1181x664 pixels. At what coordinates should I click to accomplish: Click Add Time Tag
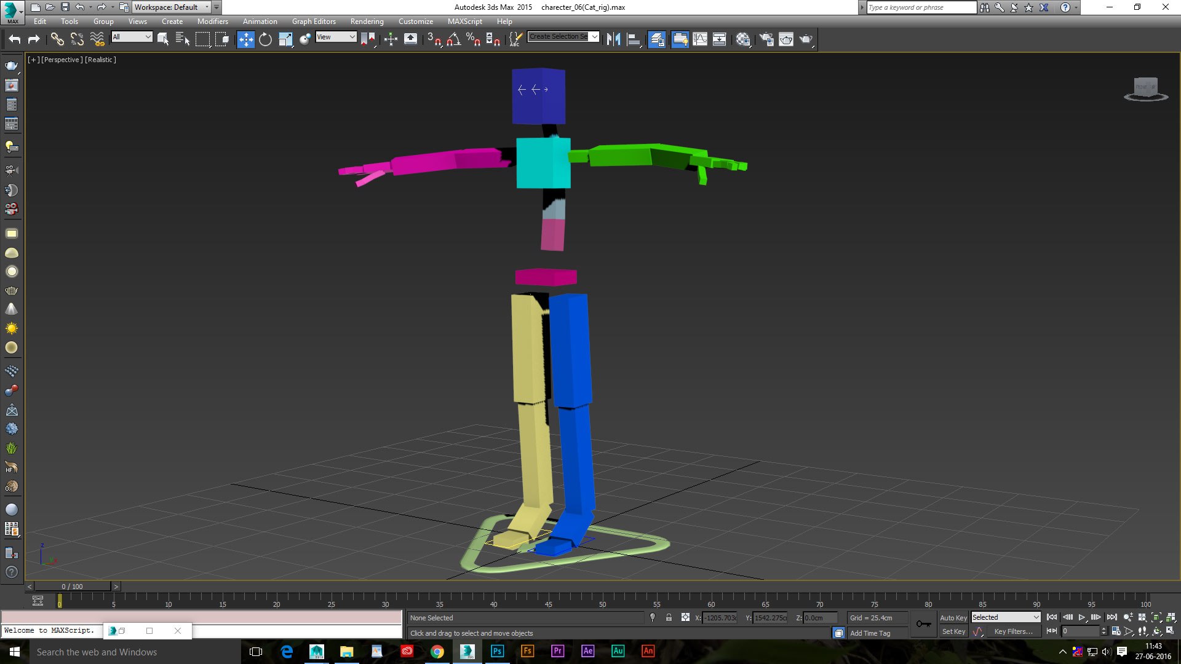coord(870,633)
